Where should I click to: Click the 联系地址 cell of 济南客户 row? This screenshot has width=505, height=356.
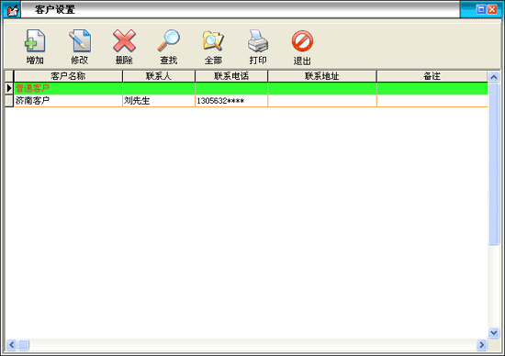click(322, 101)
